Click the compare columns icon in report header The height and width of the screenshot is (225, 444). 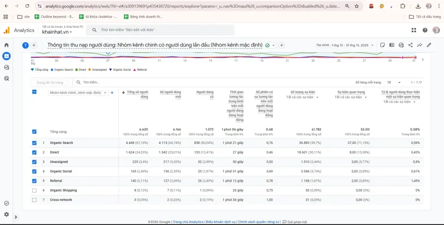click(x=392, y=45)
